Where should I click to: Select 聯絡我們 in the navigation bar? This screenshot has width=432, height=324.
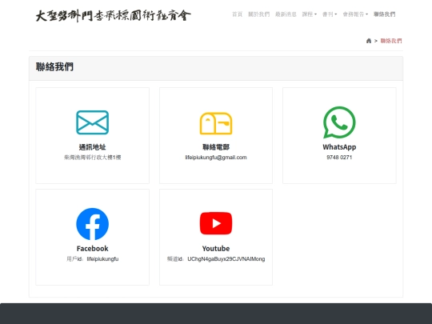tap(384, 14)
